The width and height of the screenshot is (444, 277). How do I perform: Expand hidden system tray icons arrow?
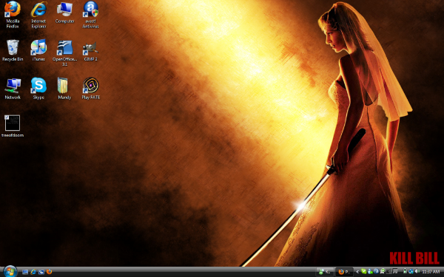[x=357, y=272]
